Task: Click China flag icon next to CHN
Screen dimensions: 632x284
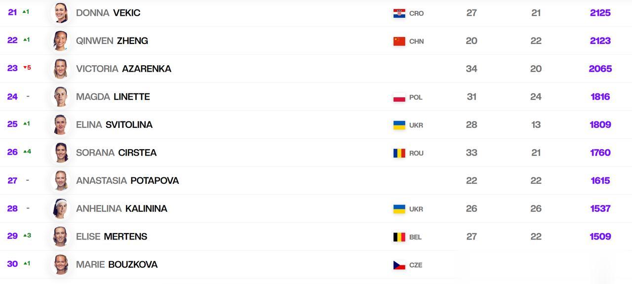Action: (399, 41)
